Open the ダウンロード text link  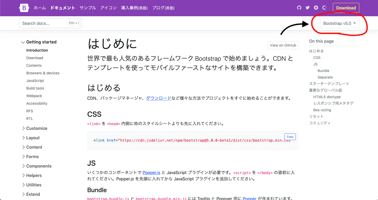(x=159, y=98)
